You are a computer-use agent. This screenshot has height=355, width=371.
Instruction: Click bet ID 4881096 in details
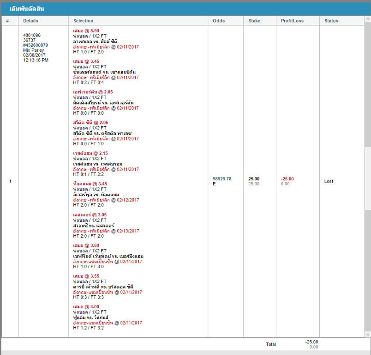pyautogui.click(x=32, y=35)
